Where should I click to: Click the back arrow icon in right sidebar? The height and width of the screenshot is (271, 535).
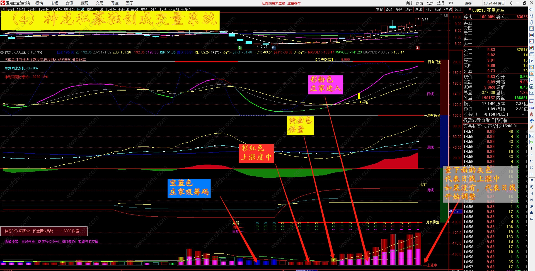[531, 9]
